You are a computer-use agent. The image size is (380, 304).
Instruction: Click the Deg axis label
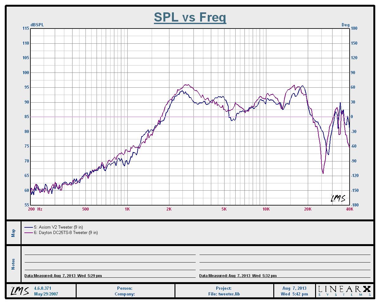tap(345, 25)
